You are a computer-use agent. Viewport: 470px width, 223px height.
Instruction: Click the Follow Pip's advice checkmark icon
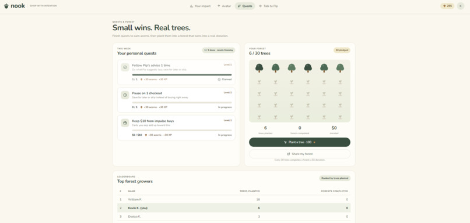pos(125,67)
